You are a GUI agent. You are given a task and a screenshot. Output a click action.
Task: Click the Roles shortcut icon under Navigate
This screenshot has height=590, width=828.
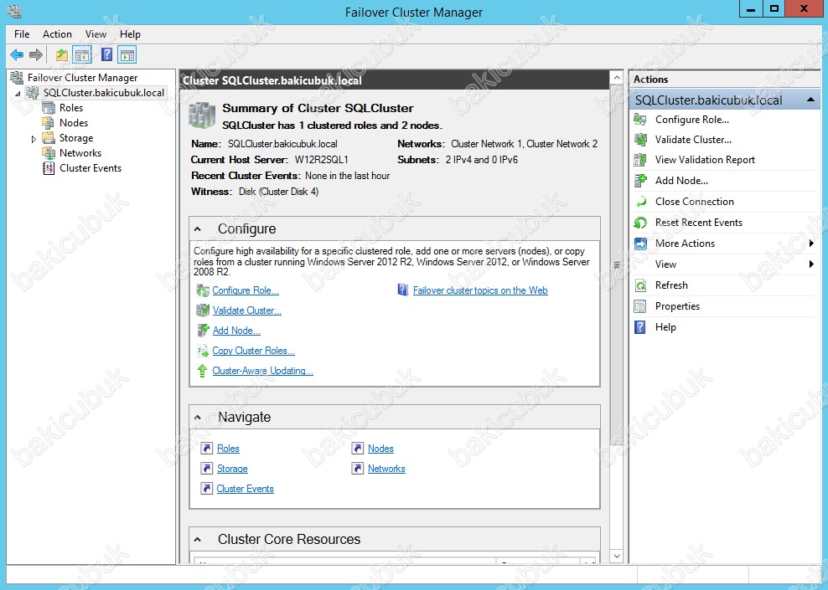207,449
